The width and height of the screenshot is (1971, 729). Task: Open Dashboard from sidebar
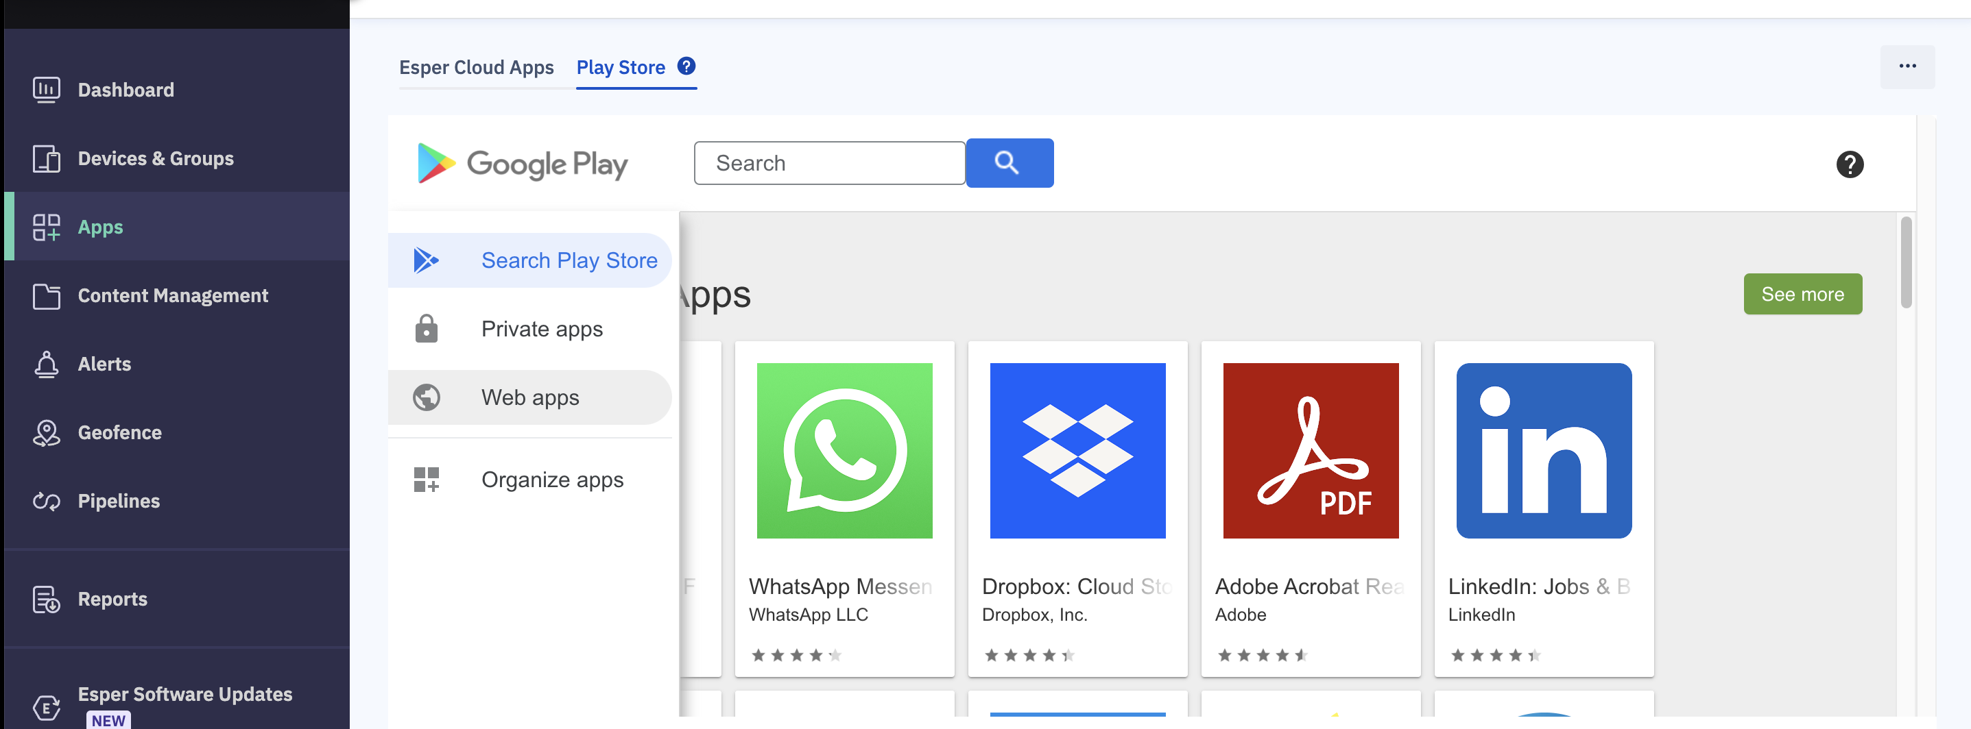126,90
